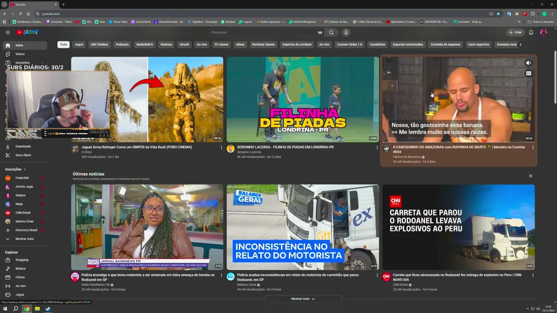
Task: Click the search magnifier button
Action: [331, 32]
